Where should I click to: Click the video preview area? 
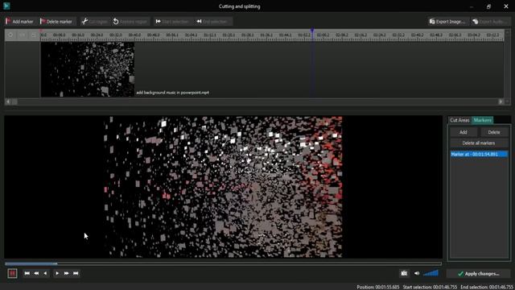pos(223,187)
